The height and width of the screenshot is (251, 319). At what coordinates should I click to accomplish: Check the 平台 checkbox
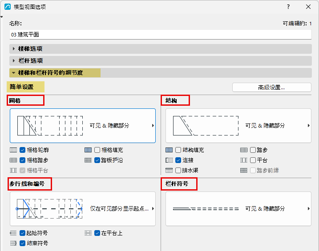[x=253, y=160]
